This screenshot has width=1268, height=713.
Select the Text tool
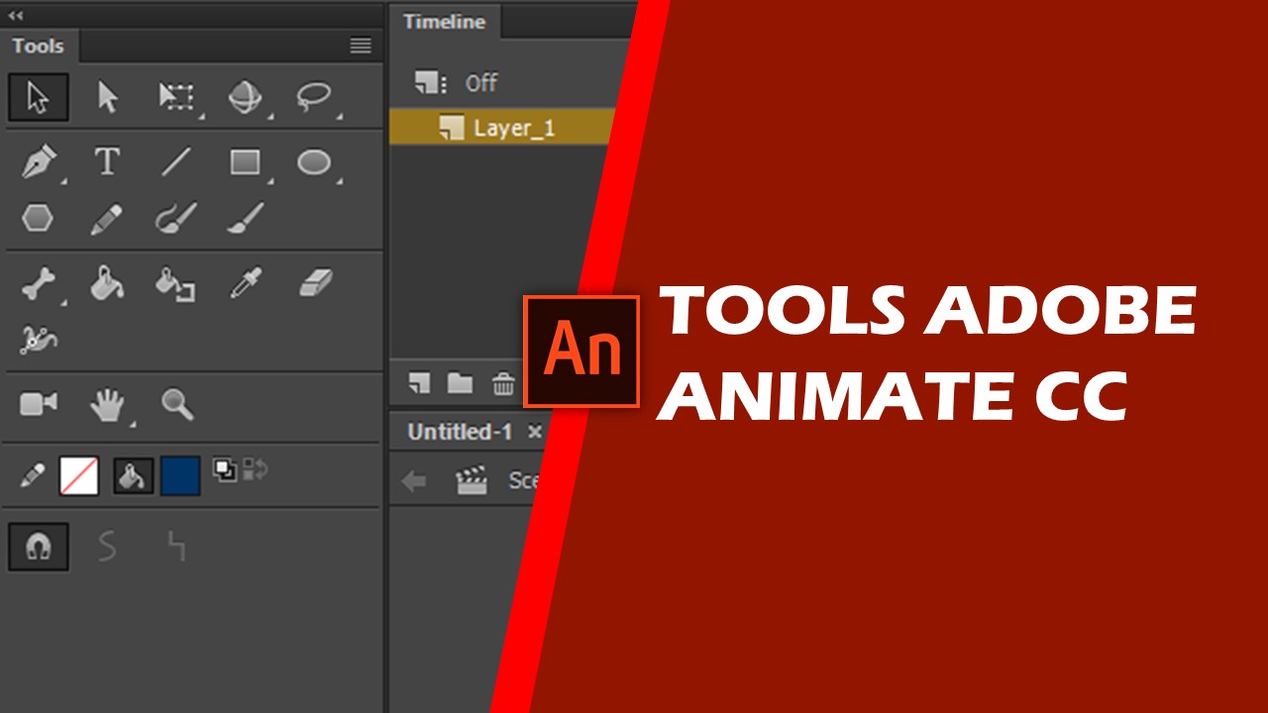click(107, 161)
